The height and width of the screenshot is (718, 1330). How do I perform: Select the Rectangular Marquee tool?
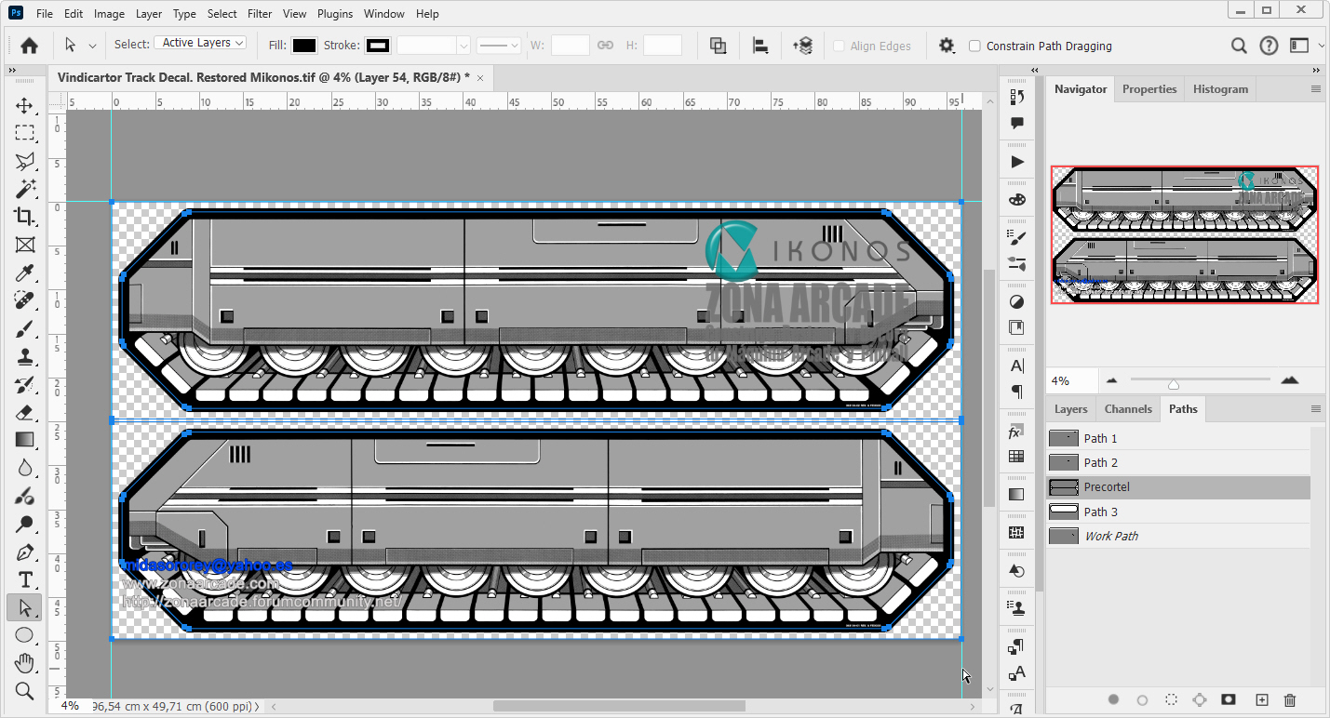click(x=25, y=133)
